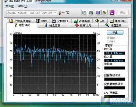Switch to the 擦除 tab

click(x=42, y=21)
